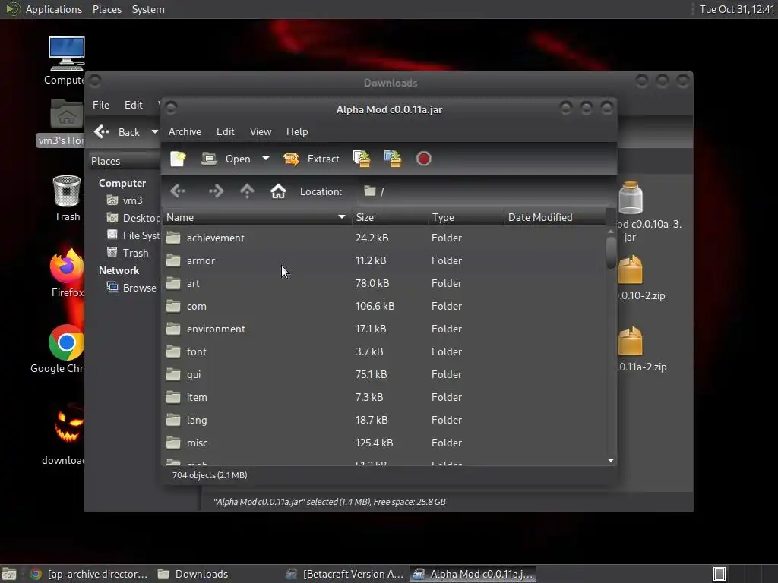Select File System in the Places sidebar

[134, 235]
